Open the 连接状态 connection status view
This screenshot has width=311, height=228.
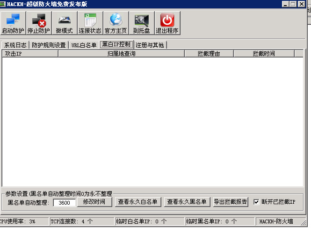coord(90,23)
